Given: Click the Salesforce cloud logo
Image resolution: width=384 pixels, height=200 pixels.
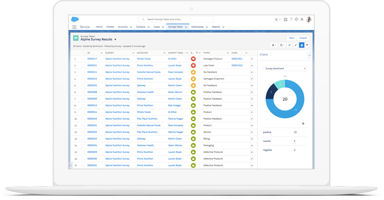Looking at the screenshot, I should [75, 19].
